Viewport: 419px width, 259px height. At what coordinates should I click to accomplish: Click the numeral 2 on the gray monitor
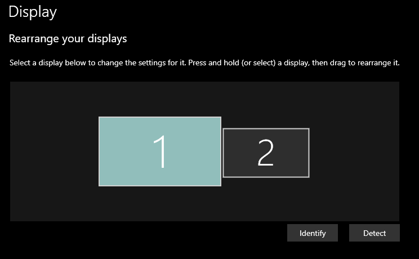(x=265, y=153)
